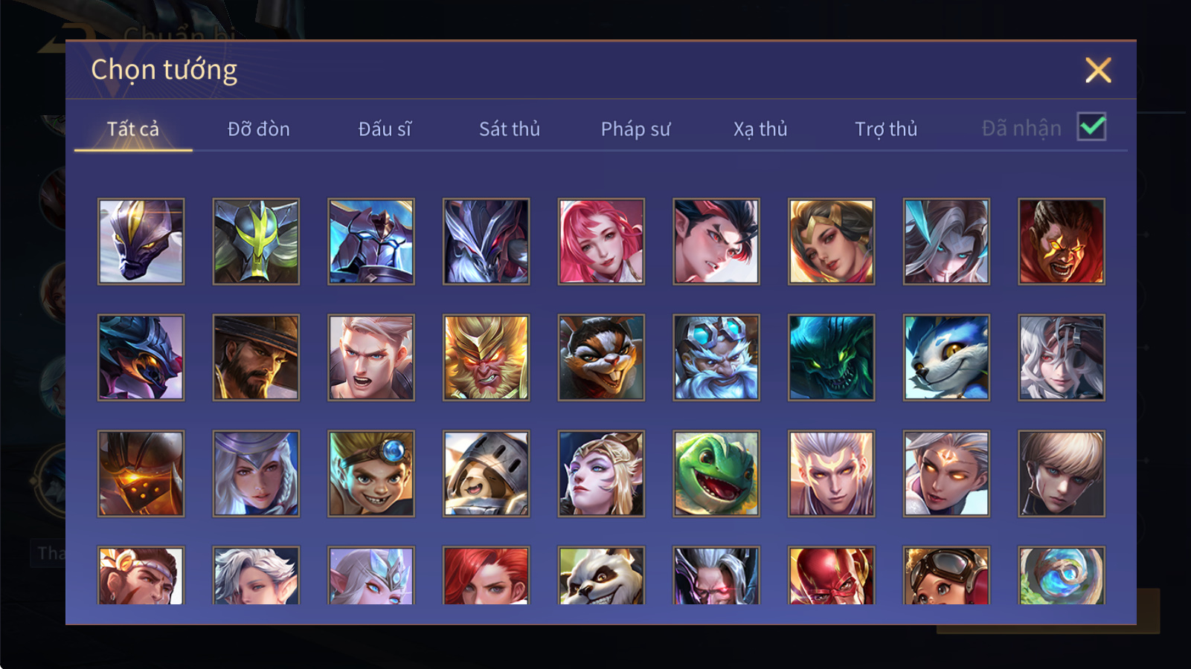This screenshot has width=1191, height=669.
Task: Switch to the Đỡ đòn tab
Action: (258, 129)
